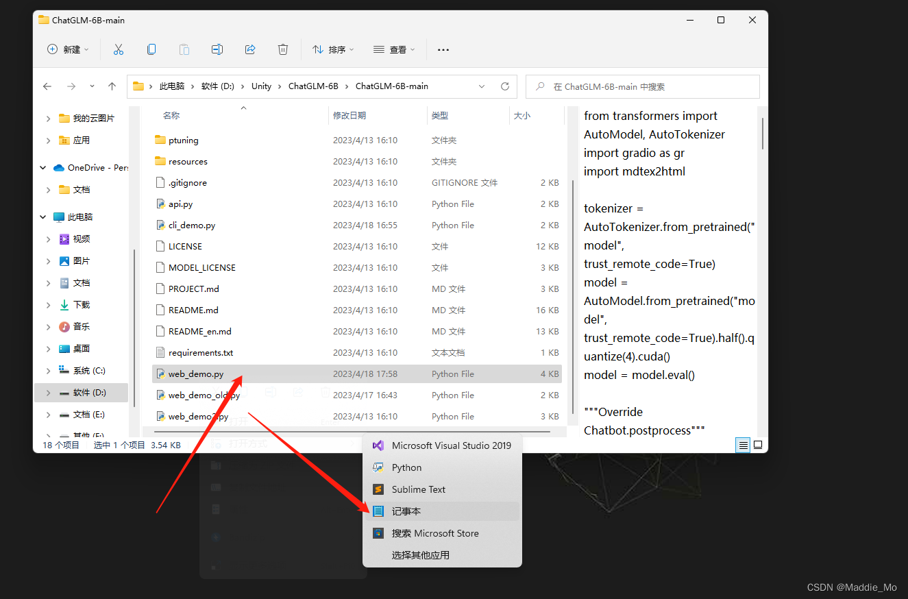Viewport: 908px width, 599px height.
Task: Click the Paste clipboard icon
Action: [184, 49]
